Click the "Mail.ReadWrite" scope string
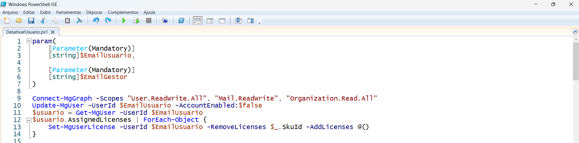The width and height of the screenshot is (579, 143). click(x=246, y=98)
